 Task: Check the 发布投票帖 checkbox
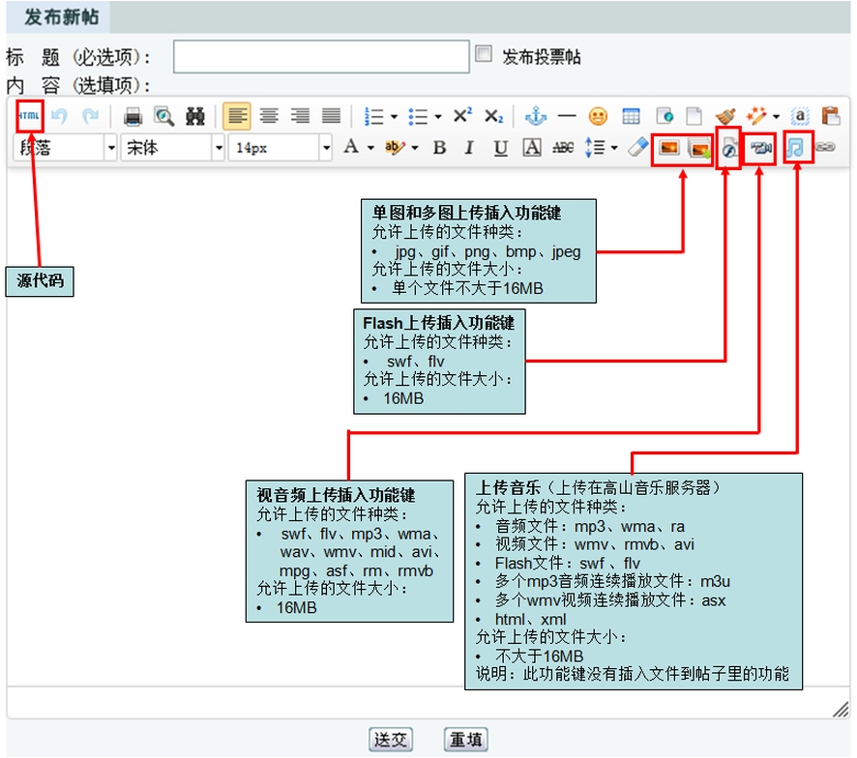tap(485, 55)
